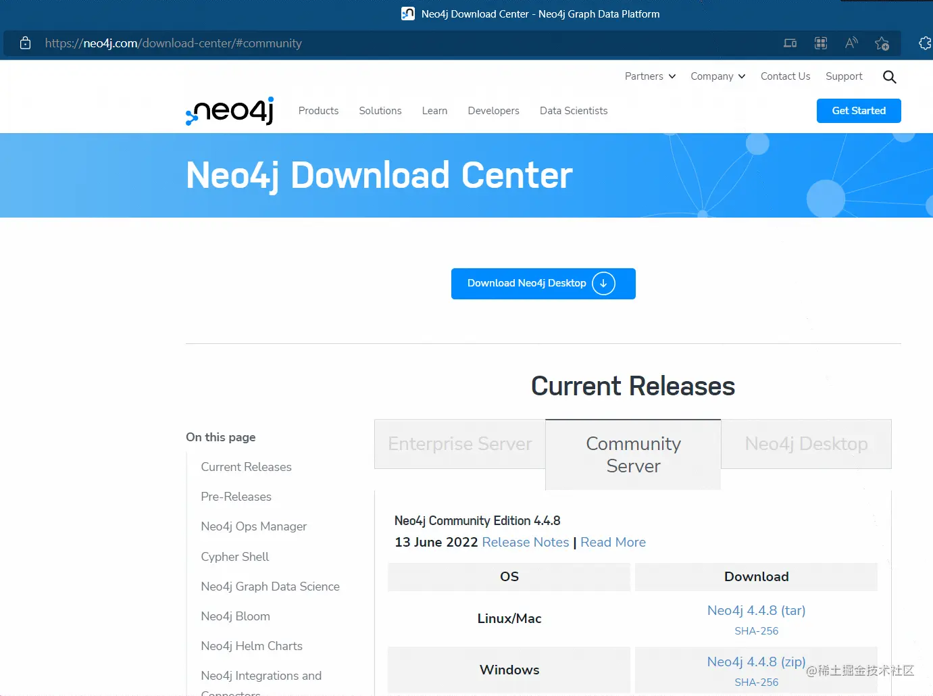Click the 'Linux/Mac' OS cell
The width and height of the screenshot is (933, 696).
(509, 618)
